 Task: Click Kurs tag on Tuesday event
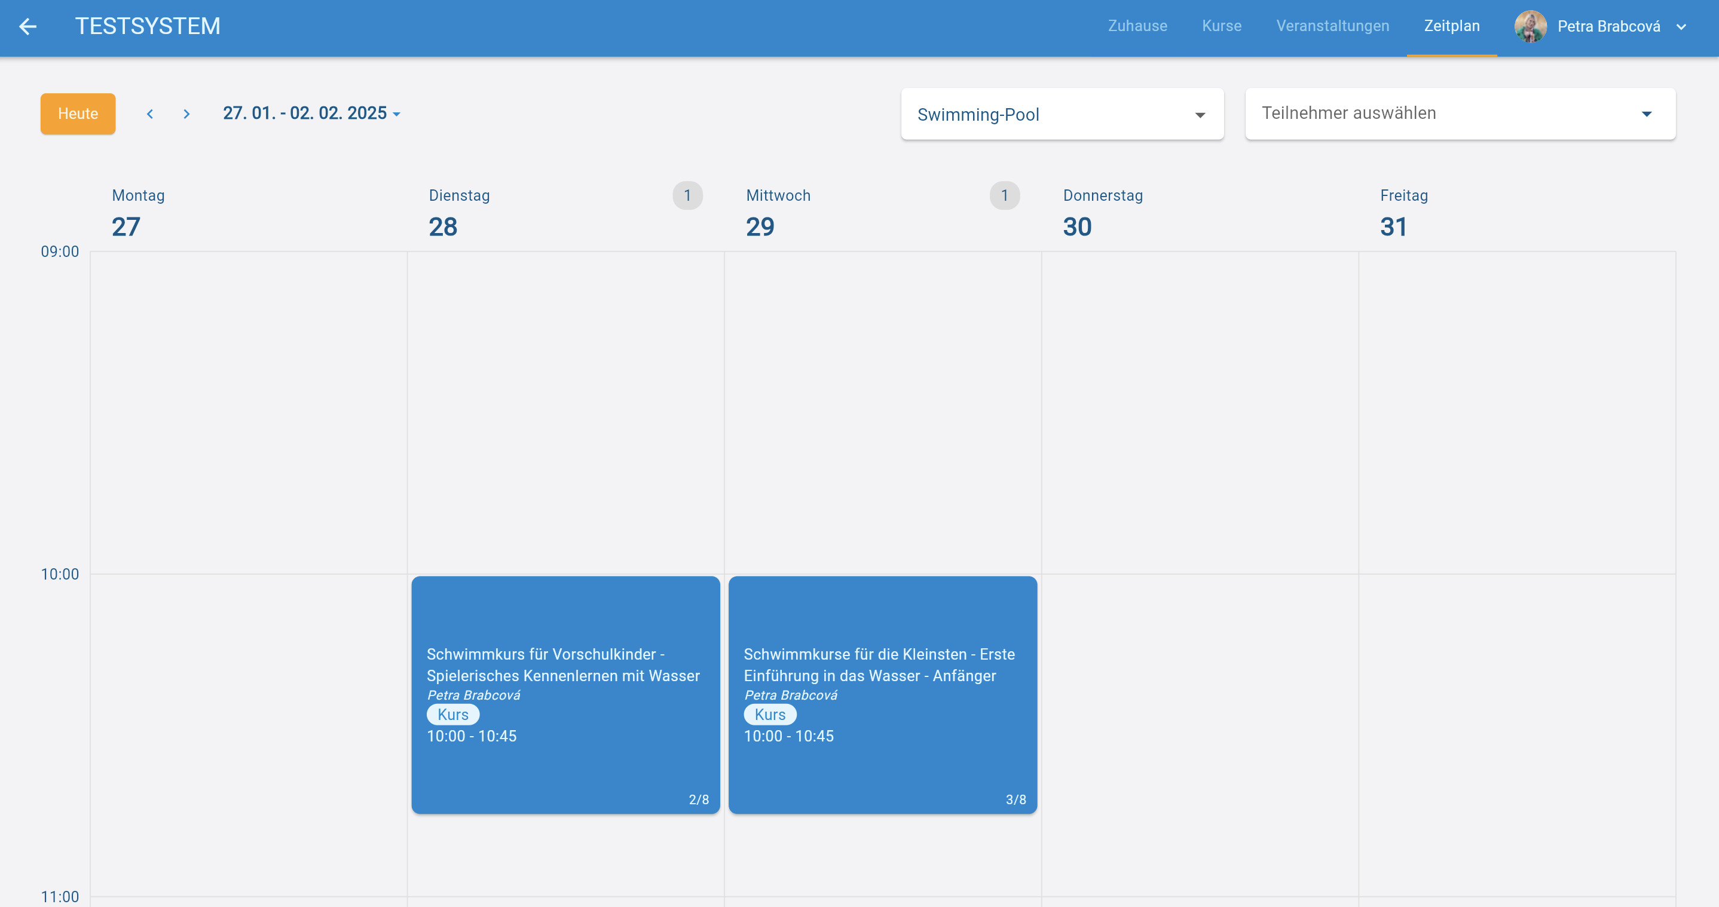452,714
